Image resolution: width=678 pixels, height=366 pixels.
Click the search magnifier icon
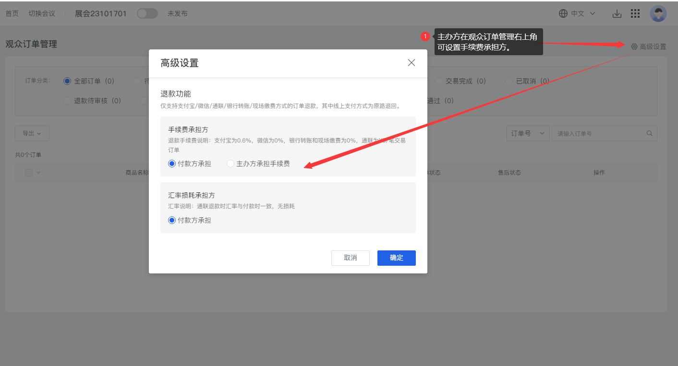[650, 133]
